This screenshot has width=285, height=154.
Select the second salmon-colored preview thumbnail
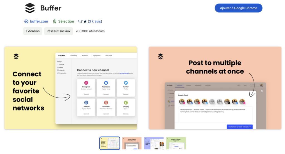[x=132, y=143]
